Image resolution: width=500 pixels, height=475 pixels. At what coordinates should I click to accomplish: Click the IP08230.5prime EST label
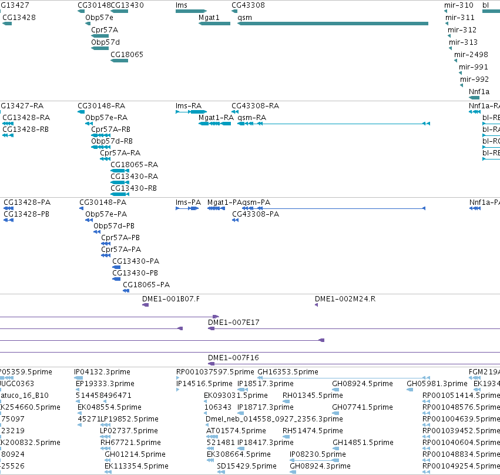318,454
